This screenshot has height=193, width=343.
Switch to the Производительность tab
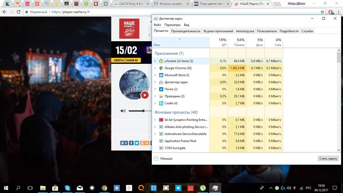click(x=186, y=31)
